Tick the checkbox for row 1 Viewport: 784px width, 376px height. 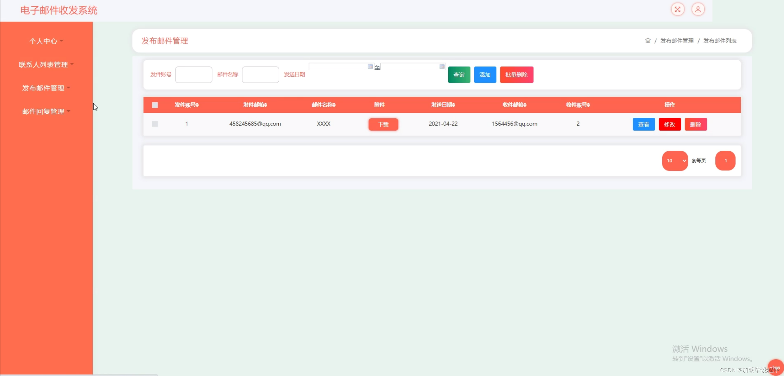[x=155, y=124]
